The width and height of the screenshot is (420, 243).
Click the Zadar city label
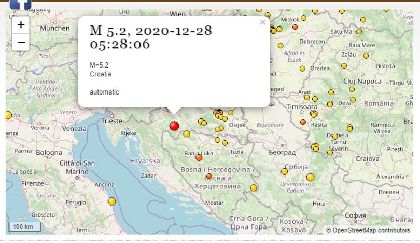148,176
